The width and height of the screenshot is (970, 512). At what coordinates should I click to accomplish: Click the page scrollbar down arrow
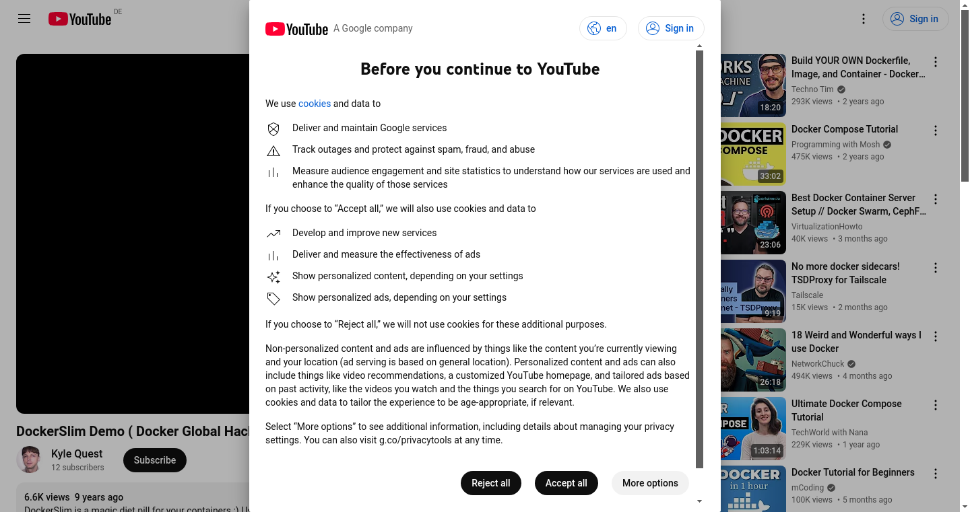[x=965, y=507]
